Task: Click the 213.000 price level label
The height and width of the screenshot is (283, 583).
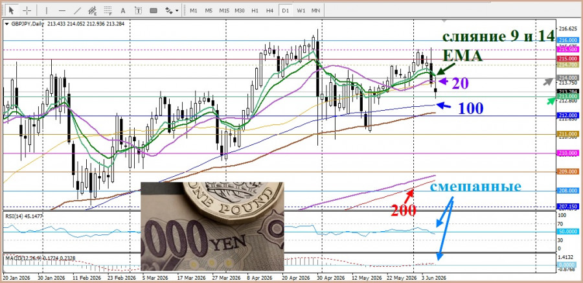Action: tap(567, 96)
